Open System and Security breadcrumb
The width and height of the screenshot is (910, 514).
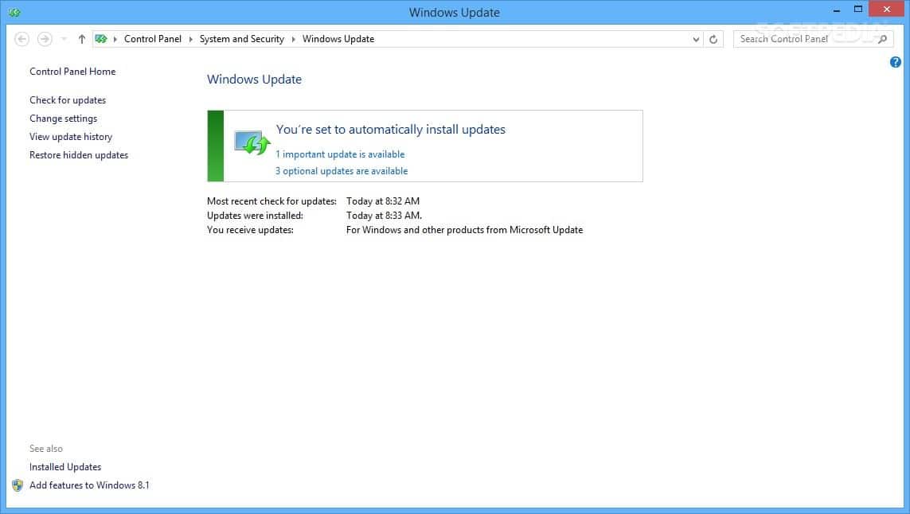(x=242, y=39)
